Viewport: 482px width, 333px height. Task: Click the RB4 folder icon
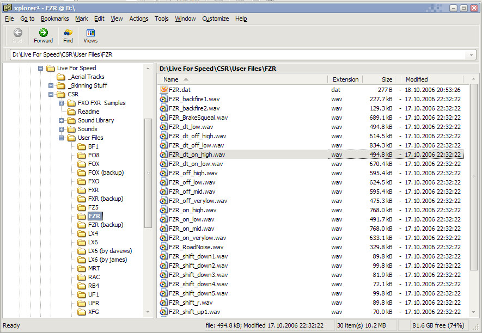point(82,286)
